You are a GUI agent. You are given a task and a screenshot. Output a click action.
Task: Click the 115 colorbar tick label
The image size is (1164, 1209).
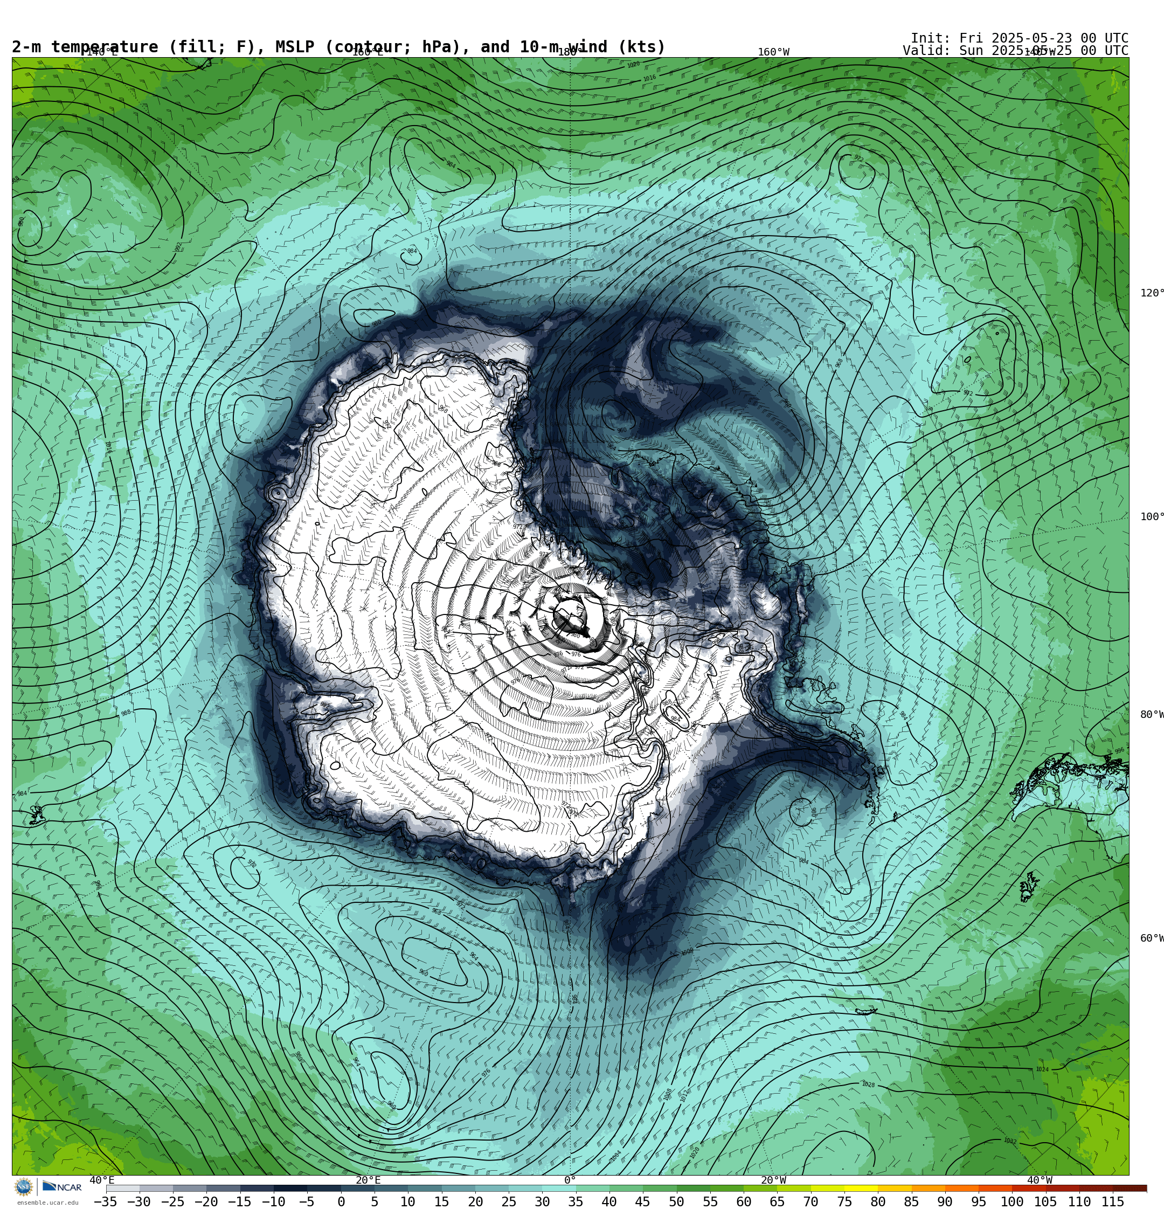(1113, 1201)
